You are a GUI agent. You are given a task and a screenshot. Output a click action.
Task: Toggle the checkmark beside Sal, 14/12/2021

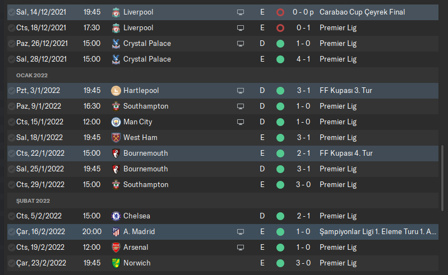(11, 12)
